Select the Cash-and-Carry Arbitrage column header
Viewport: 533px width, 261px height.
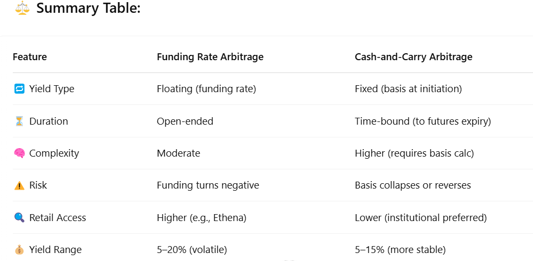(x=413, y=56)
